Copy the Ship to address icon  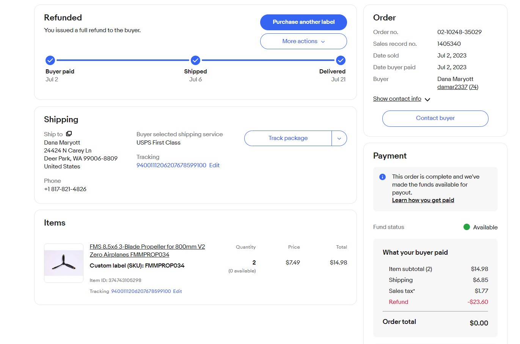pyautogui.click(x=69, y=134)
